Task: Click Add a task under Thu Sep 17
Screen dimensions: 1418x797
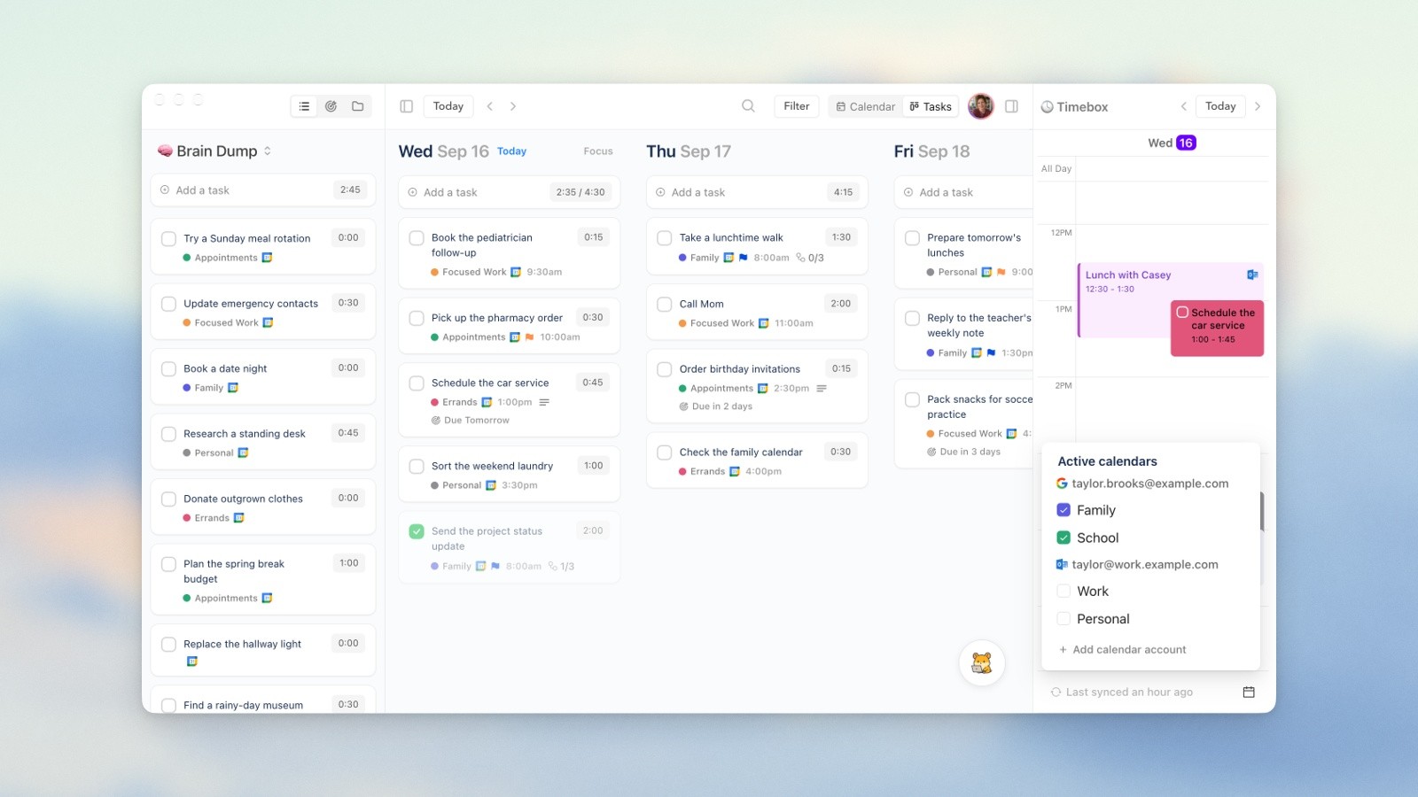Action: pyautogui.click(x=757, y=192)
